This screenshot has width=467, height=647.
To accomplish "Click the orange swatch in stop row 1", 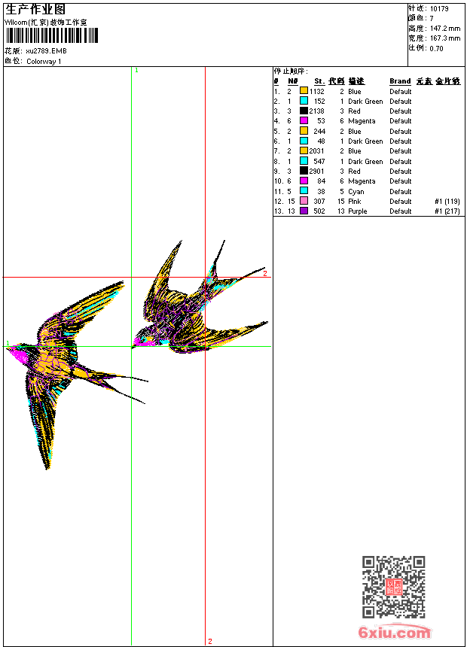I will coord(304,91).
